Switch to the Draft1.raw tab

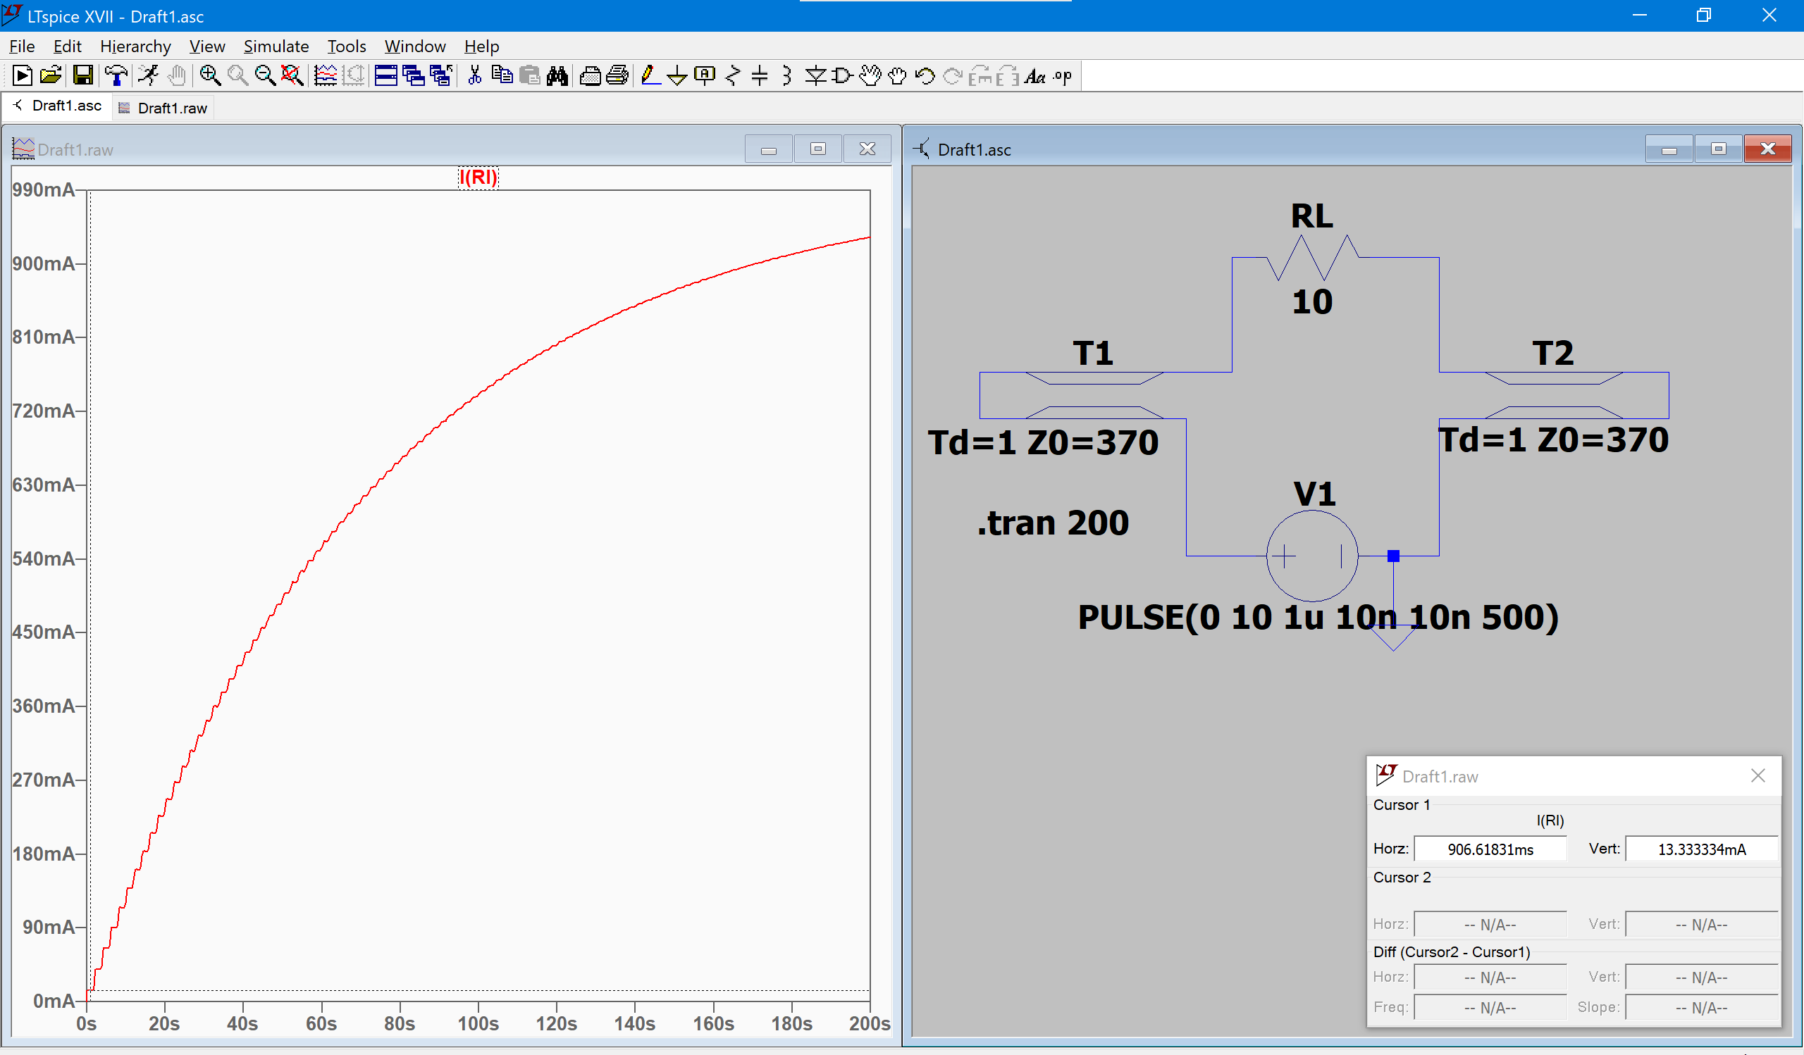(x=163, y=108)
